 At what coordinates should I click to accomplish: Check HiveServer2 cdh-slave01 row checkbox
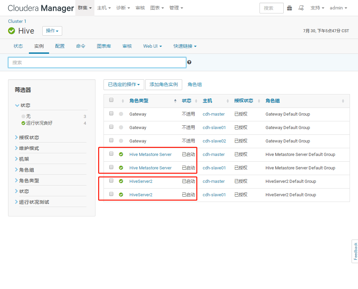tap(111, 194)
